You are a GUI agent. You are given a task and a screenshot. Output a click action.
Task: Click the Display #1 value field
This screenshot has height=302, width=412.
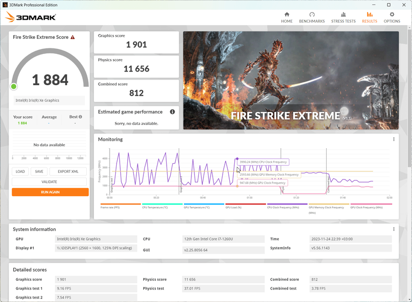tap(96, 248)
